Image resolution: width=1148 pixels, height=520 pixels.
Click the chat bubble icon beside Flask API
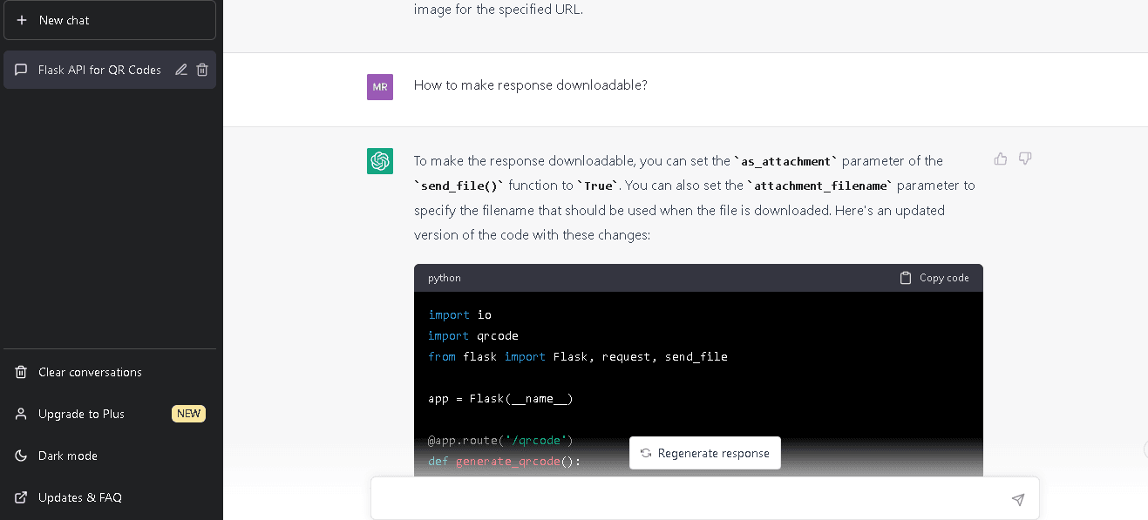pos(22,70)
